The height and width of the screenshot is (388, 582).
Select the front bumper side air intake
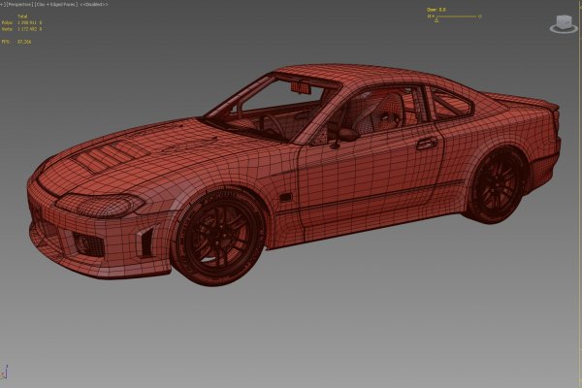pyautogui.click(x=145, y=242)
